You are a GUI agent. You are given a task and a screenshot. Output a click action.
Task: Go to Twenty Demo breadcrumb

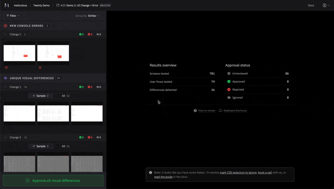coord(41,5)
